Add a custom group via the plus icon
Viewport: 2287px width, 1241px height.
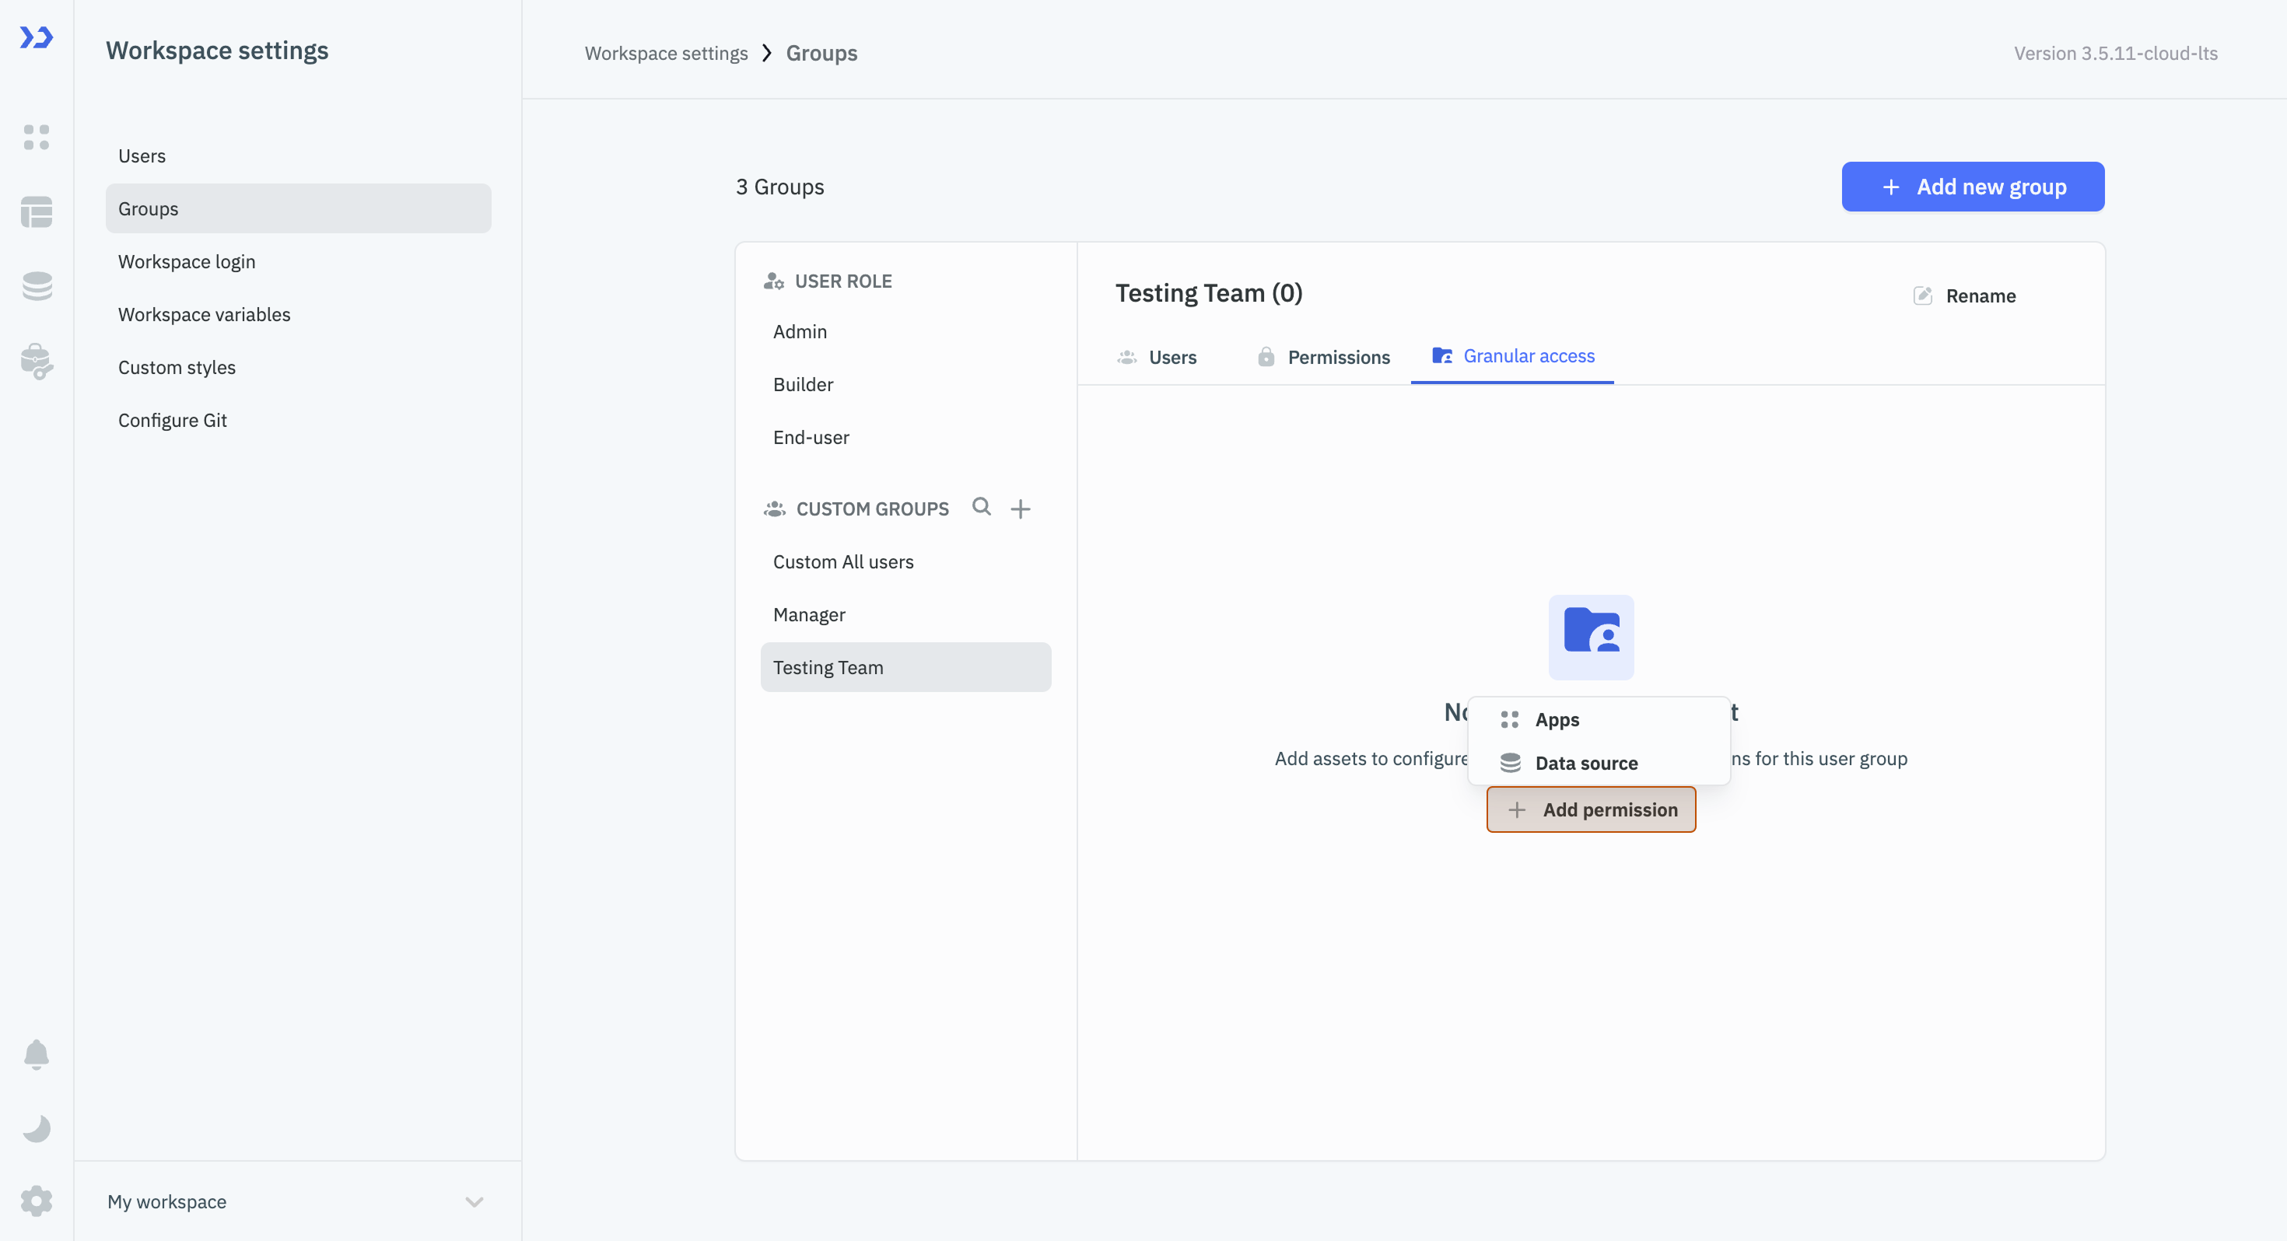pyautogui.click(x=1020, y=508)
